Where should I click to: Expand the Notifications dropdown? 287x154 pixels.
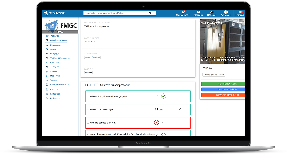click(183, 13)
